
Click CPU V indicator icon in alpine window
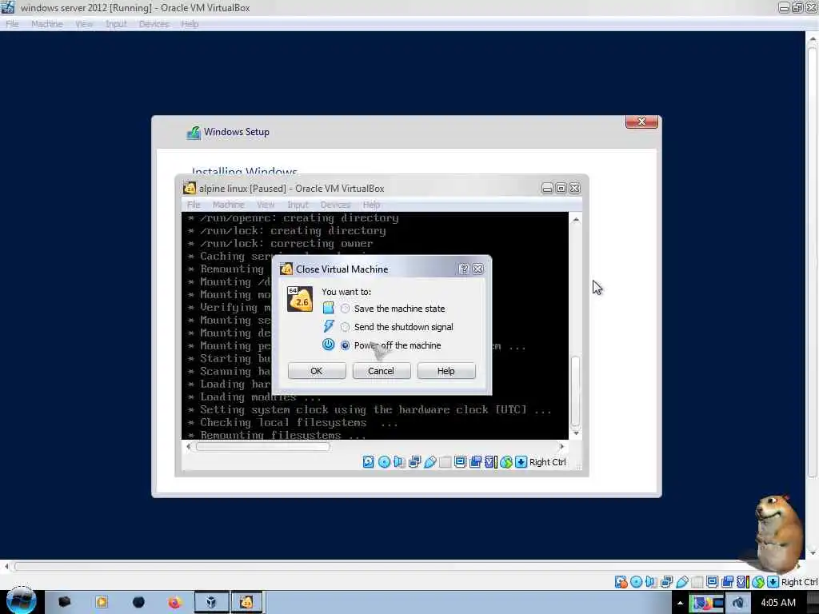tap(490, 462)
